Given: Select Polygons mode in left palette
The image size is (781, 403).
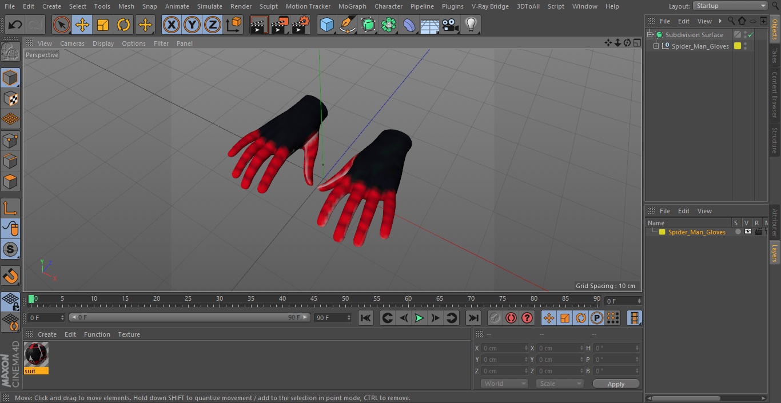Looking at the screenshot, I should click(x=10, y=182).
